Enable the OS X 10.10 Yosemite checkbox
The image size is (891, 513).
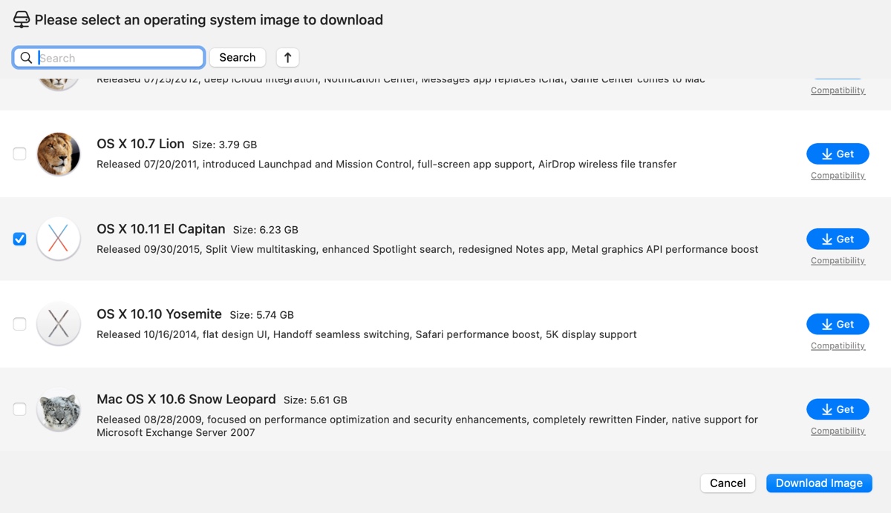(20, 324)
